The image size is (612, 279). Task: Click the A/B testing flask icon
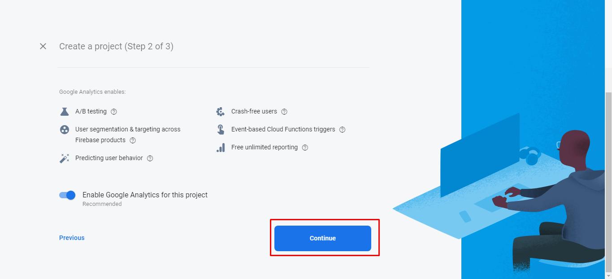65,111
